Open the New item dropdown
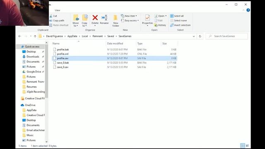 129,16
